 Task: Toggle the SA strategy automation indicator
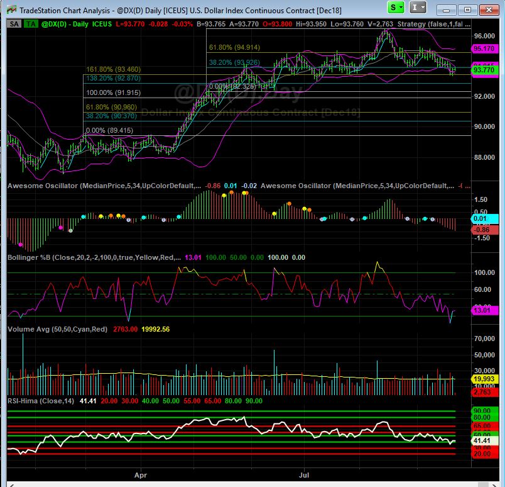point(14,23)
